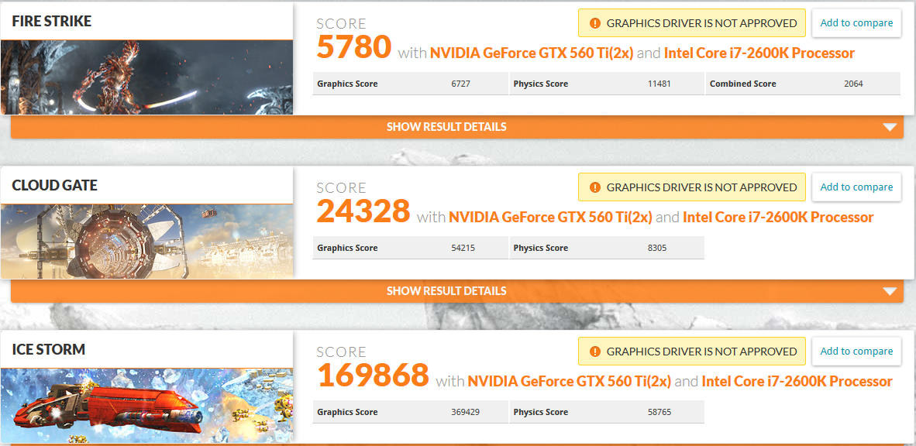Click the warning icon in Fire Strike's driver notice
This screenshot has height=446, width=916.
pyautogui.click(x=594, y=23)
